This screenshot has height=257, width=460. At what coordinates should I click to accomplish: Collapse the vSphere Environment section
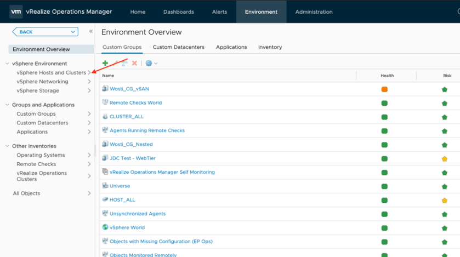(x=7, y=64)
